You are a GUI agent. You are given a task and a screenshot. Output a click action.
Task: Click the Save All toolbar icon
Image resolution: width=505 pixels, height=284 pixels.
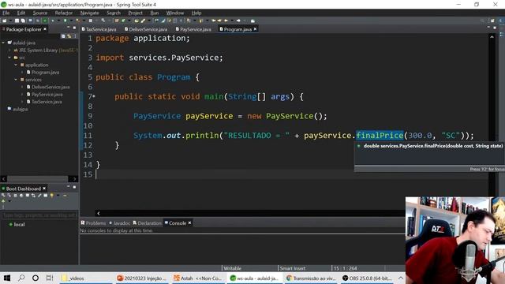[23, 21]
